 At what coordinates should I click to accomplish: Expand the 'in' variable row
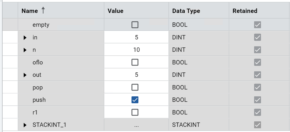point(25,37)
